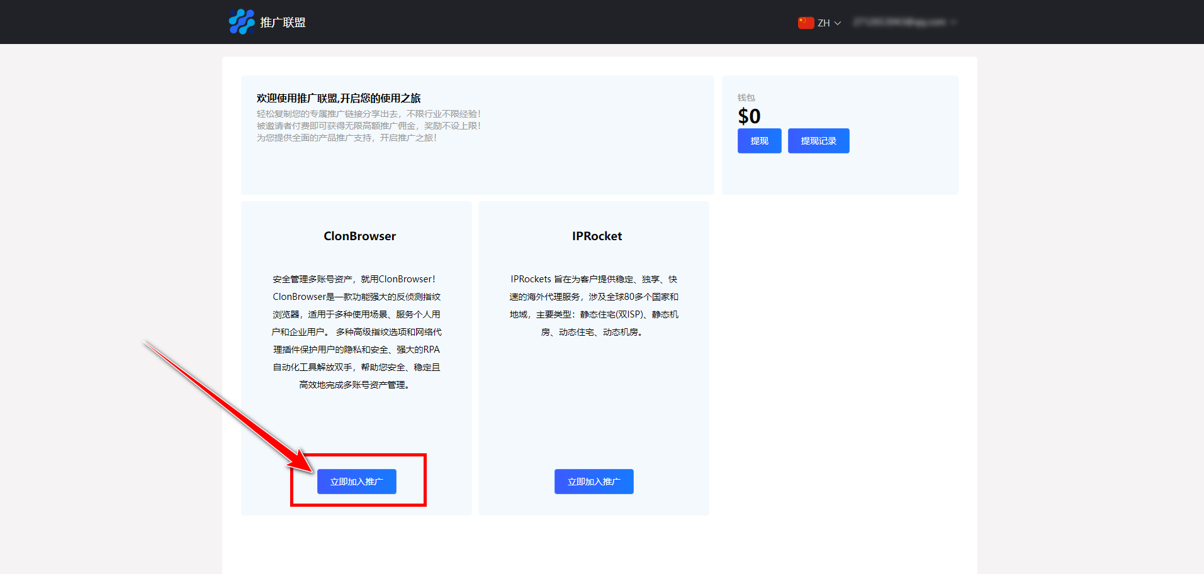The height and width of the screenshot is (574, 1204).
Task: Select the IPRocket card title
Action: click(x=597, y=236)
